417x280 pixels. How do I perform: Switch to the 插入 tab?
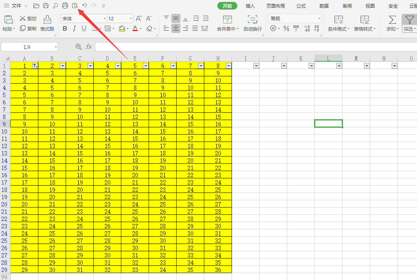(250, 6)
